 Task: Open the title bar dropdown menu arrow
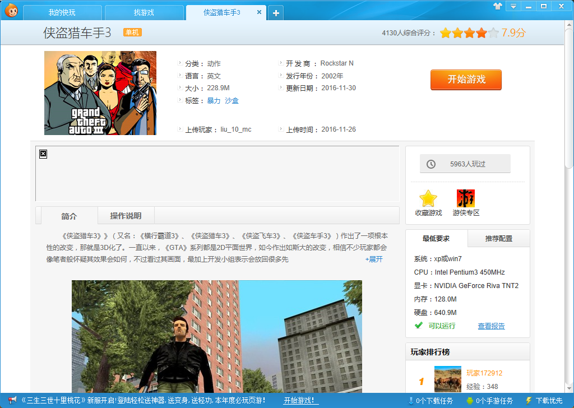pyautogui.click(x=513, y=6)
